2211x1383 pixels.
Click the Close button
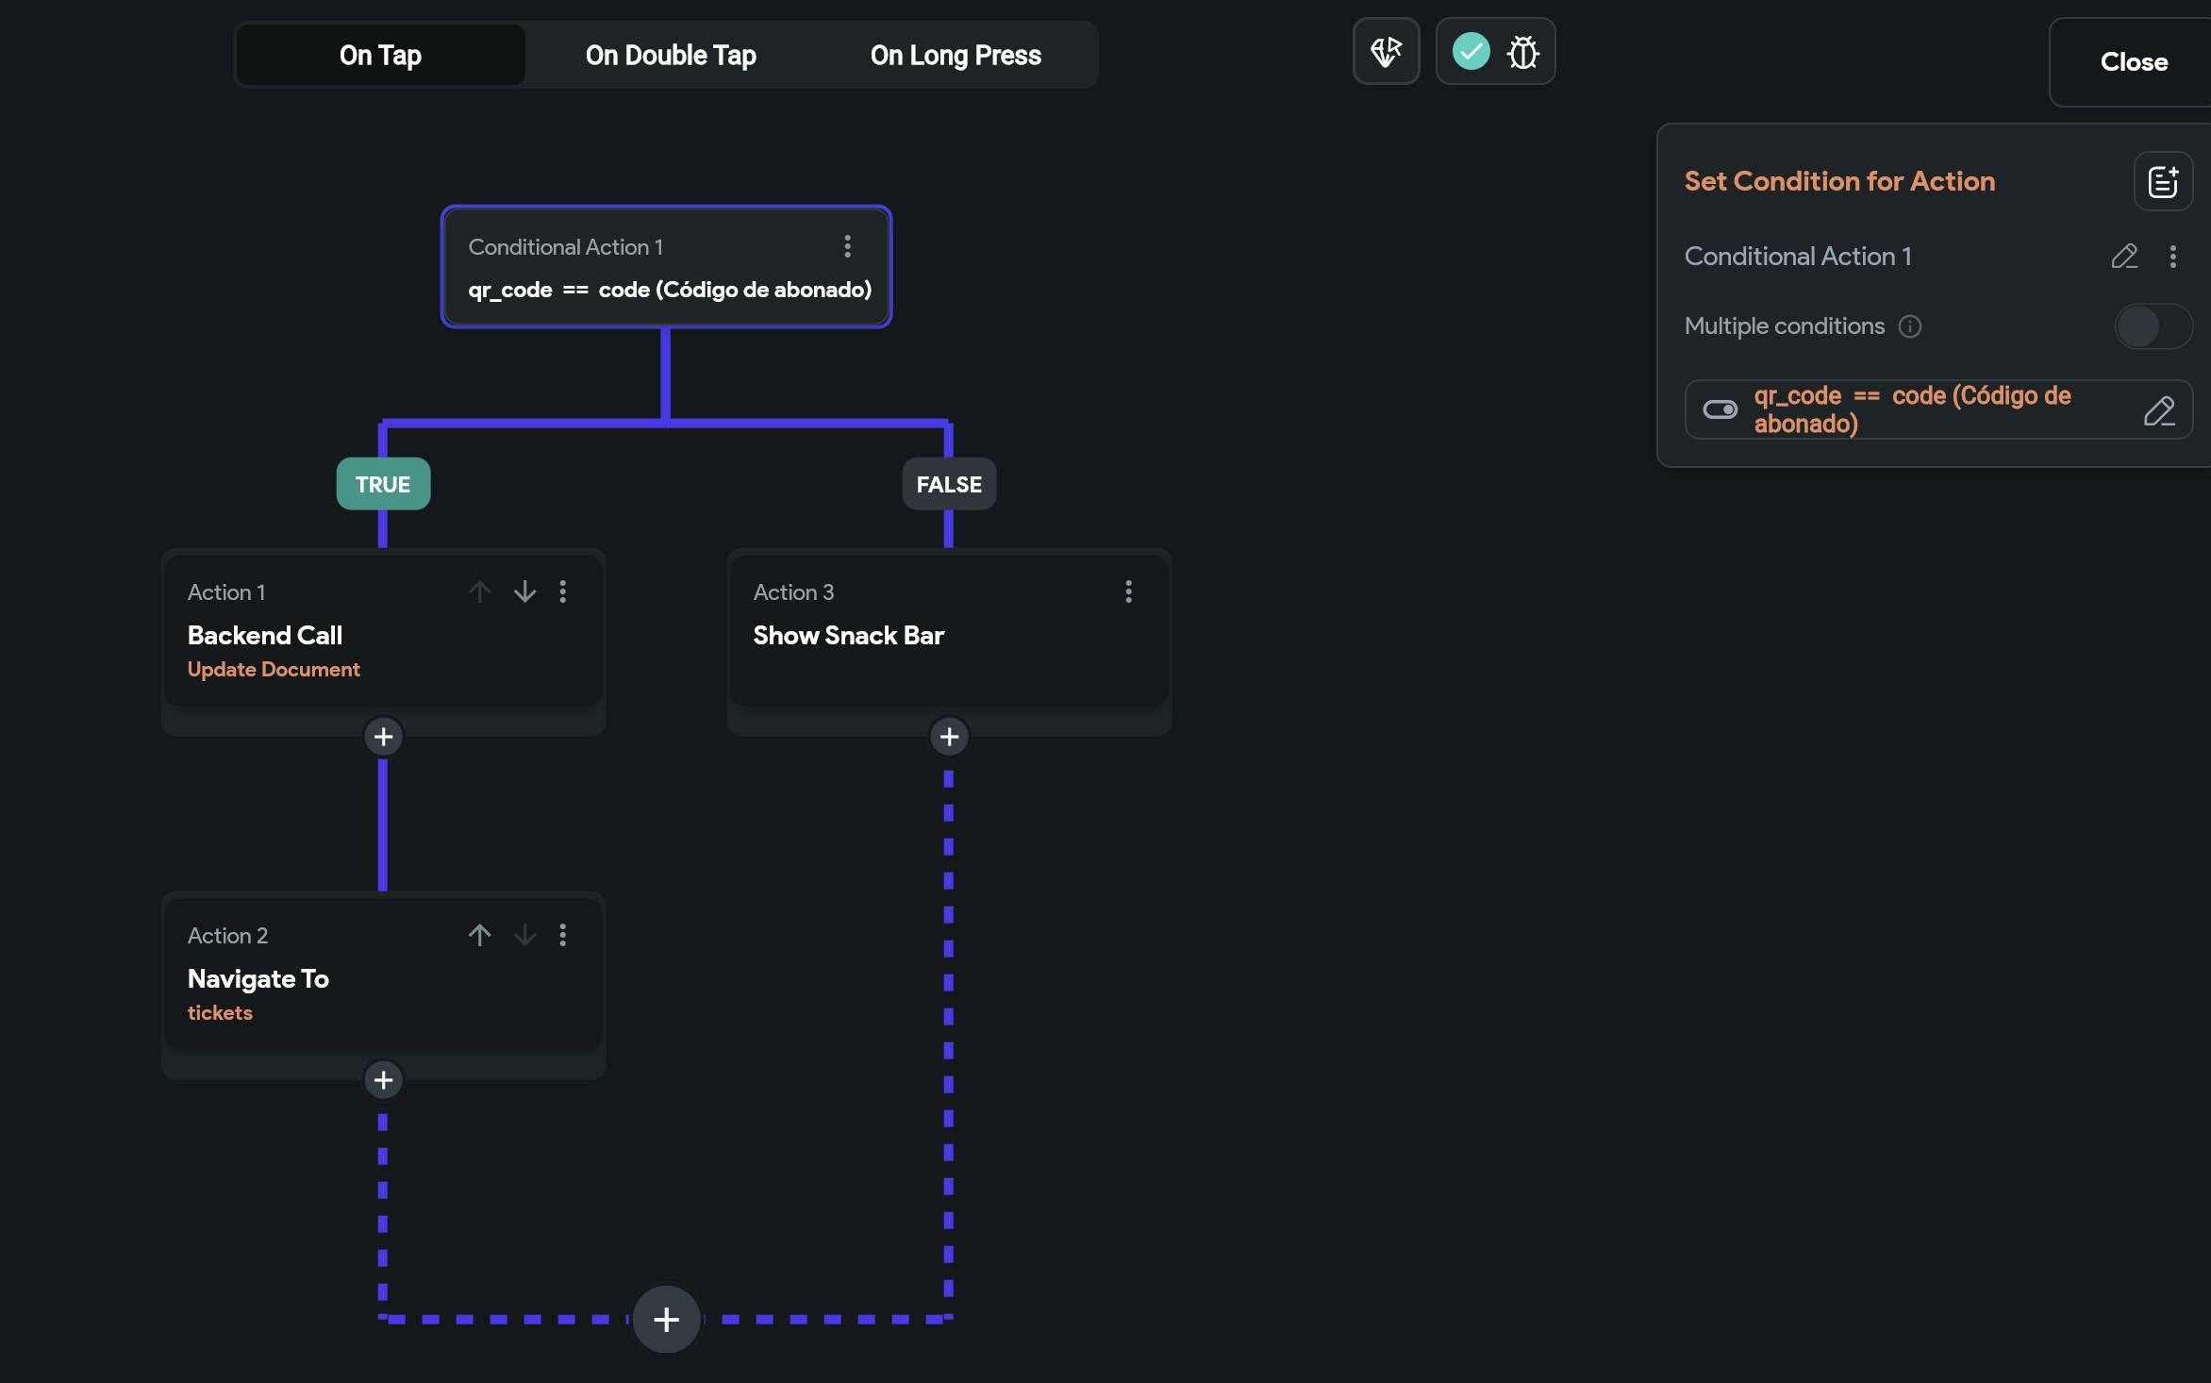point(2133,62)
